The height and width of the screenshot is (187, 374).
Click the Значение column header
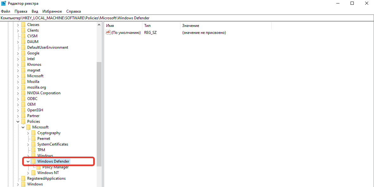coord(225,26)
